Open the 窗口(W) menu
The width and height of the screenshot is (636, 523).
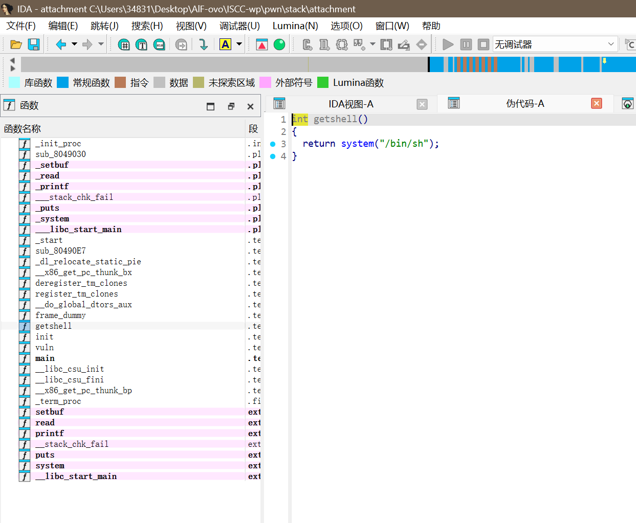pos(392,26)
